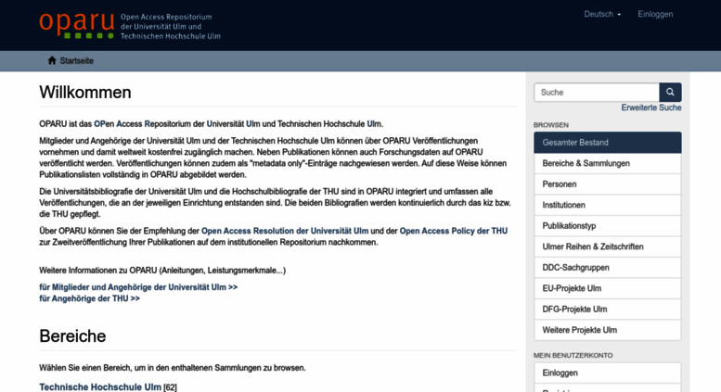Image resolution: width=721 pixels, height=392 pixels.
Task: Open Weitere Projekte Ulm
Action: [x=608, y=330]
